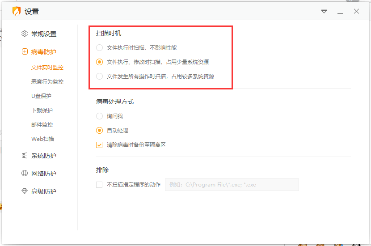
Task: Uncheck 清除病毒时备份至隔离区 checkbox
Action: [x=99, y=145]
